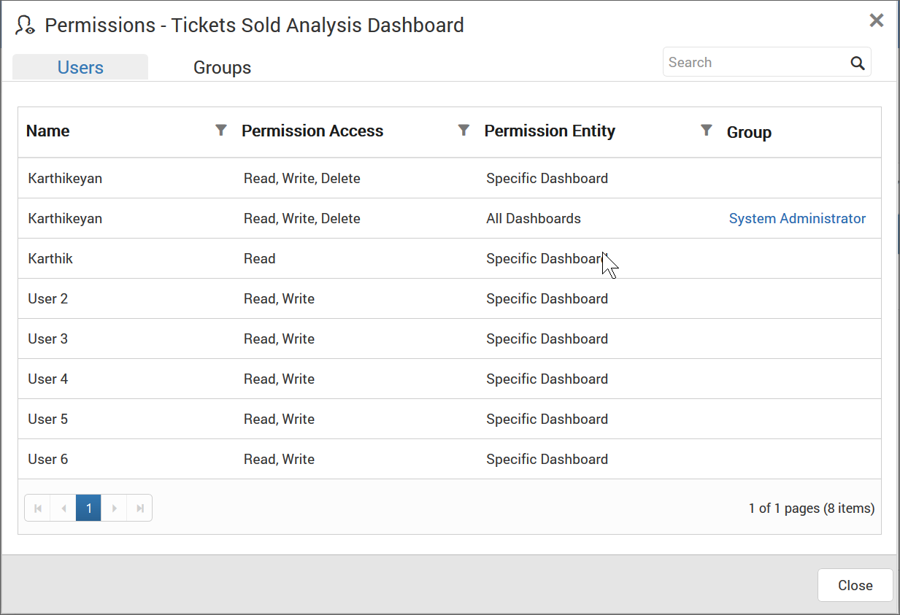Go to the previous page pager arrow

(x=64, y=508)
